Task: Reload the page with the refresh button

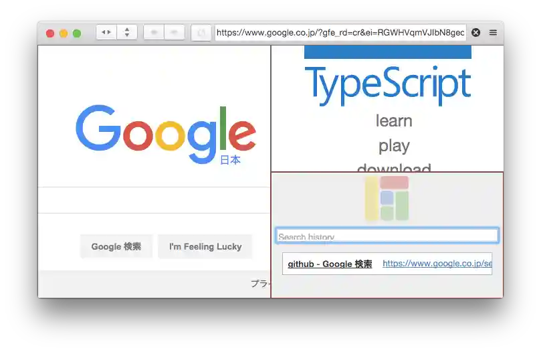Action: click(x=201, y=33)
